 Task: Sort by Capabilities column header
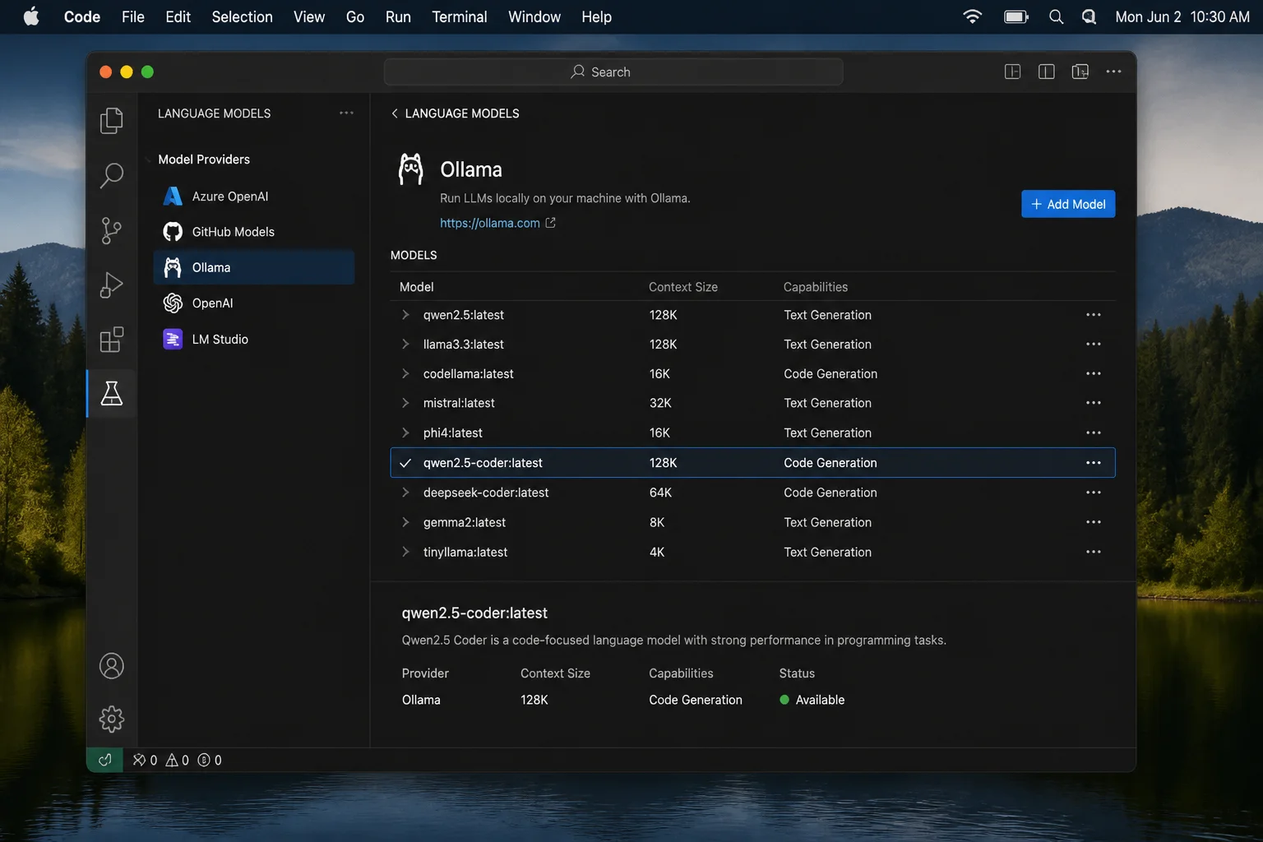816,287
